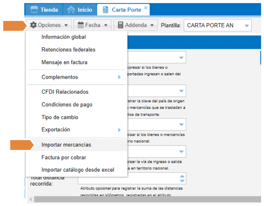This screenshot has width=264, height=206.
Task: Close the Carta Porte tab
Action: [145, 8]
